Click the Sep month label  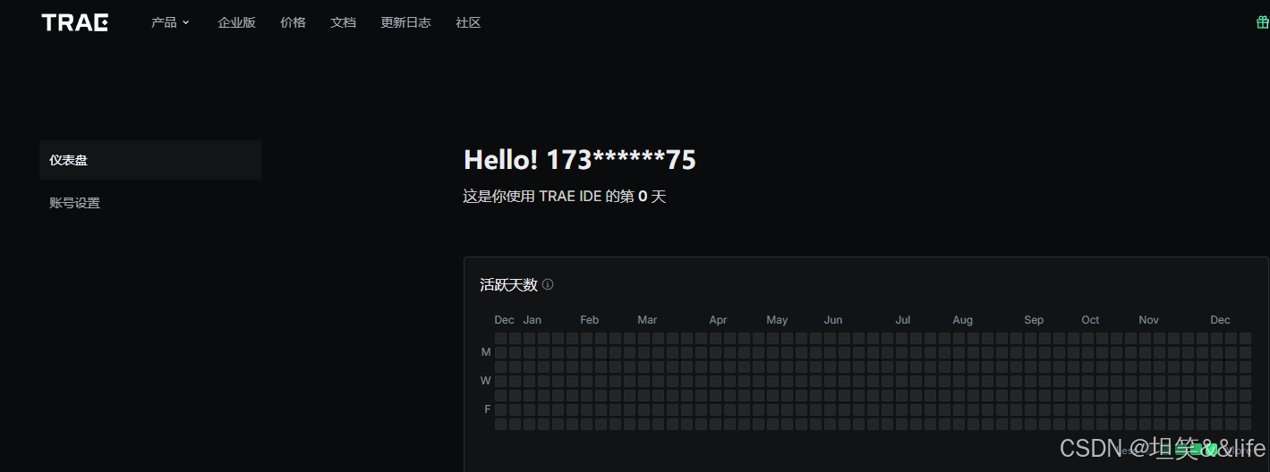pyautogui.click(x=1034, y=320)
